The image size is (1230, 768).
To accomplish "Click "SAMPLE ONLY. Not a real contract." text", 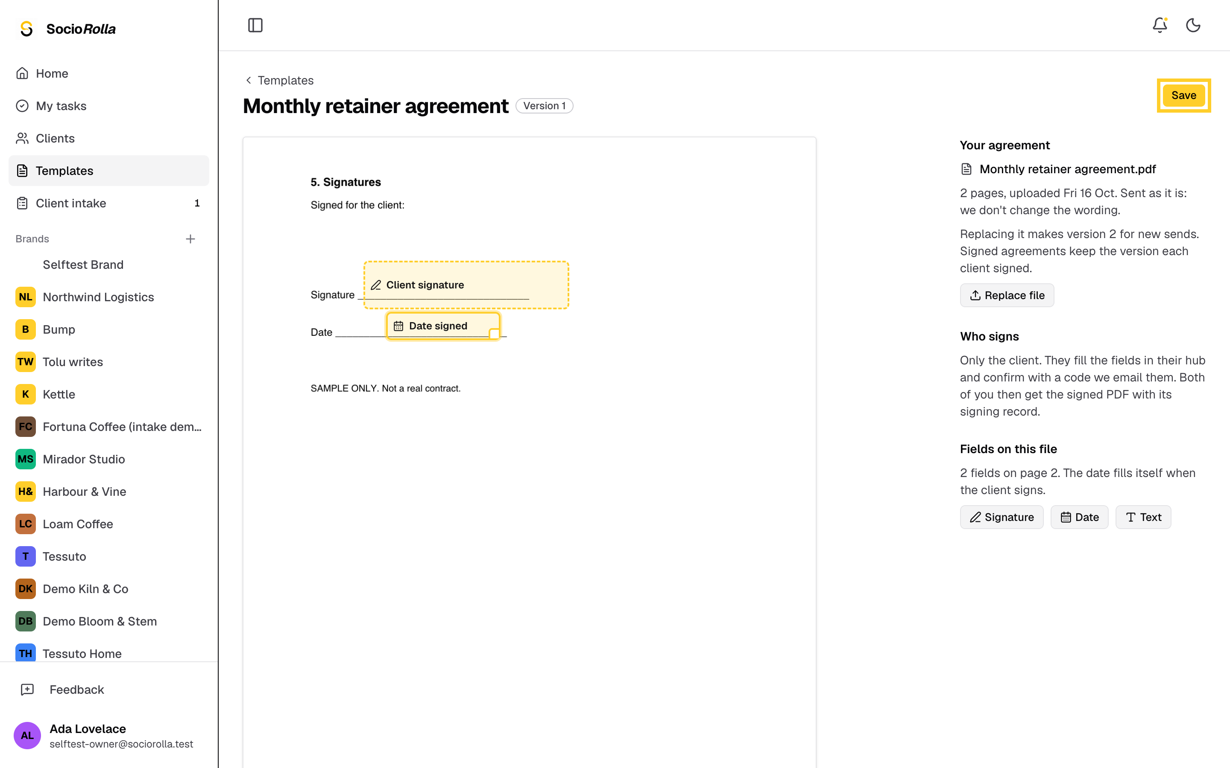I will [x=385, y=388].
